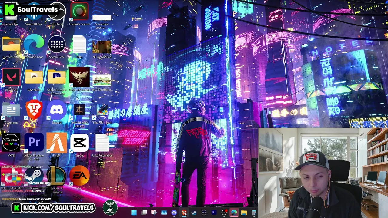Select the Serato DJ Pro shortcut

tap(34, 15)
